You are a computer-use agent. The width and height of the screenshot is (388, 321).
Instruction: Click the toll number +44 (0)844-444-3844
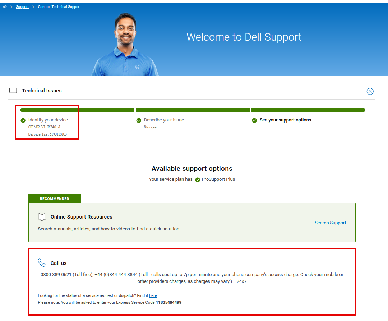pos(116,275)
